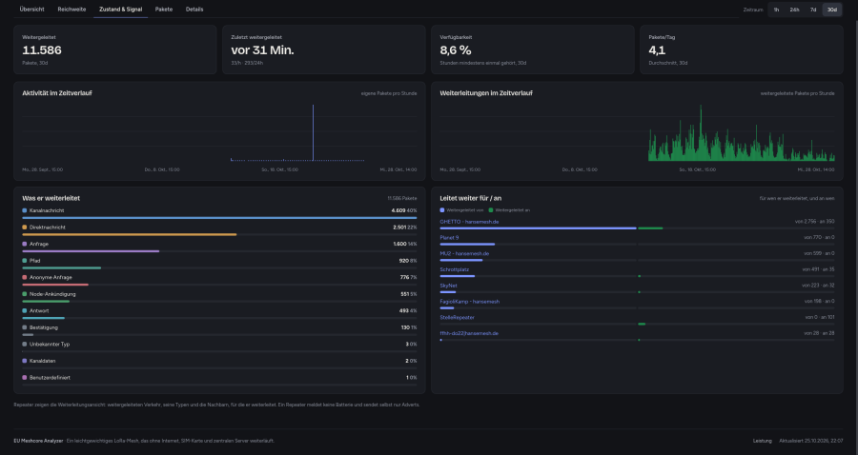Viewport: 858px width, 455px height.
Task: Click the tall spike in Aktivität im Zeitverlauf
Action: pyautogui.click(x=313, y=132)
